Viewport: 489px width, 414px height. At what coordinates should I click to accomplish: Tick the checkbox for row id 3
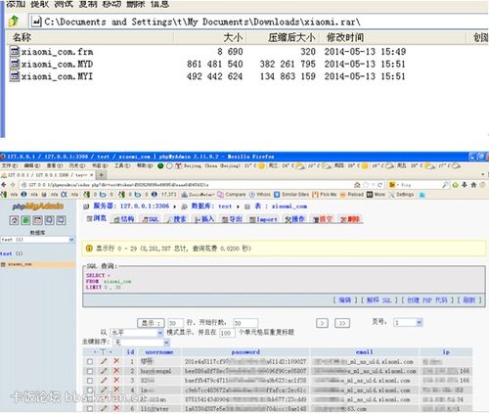point(90,381)
